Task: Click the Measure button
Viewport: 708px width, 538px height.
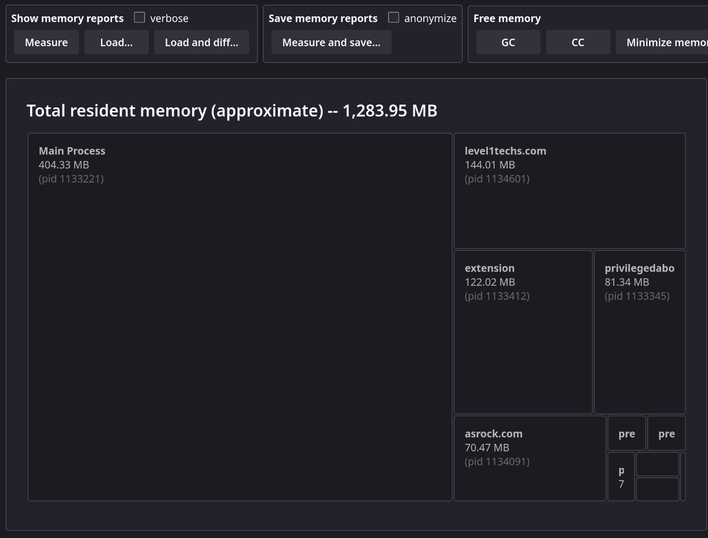Action: [46, 42]
